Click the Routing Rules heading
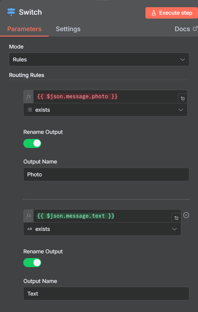The height and width of the screenshot is (312, 198). (x=27, y=75)
